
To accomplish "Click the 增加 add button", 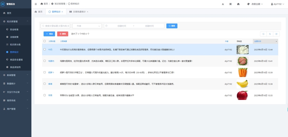I will (x=49, y=34).
